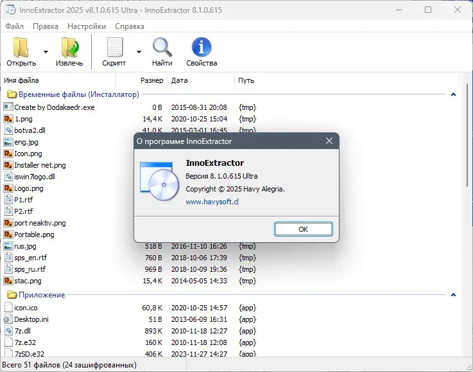Click the file name sps_ru.rtf
The image size is (473, 372).
(x=30, y=269)
